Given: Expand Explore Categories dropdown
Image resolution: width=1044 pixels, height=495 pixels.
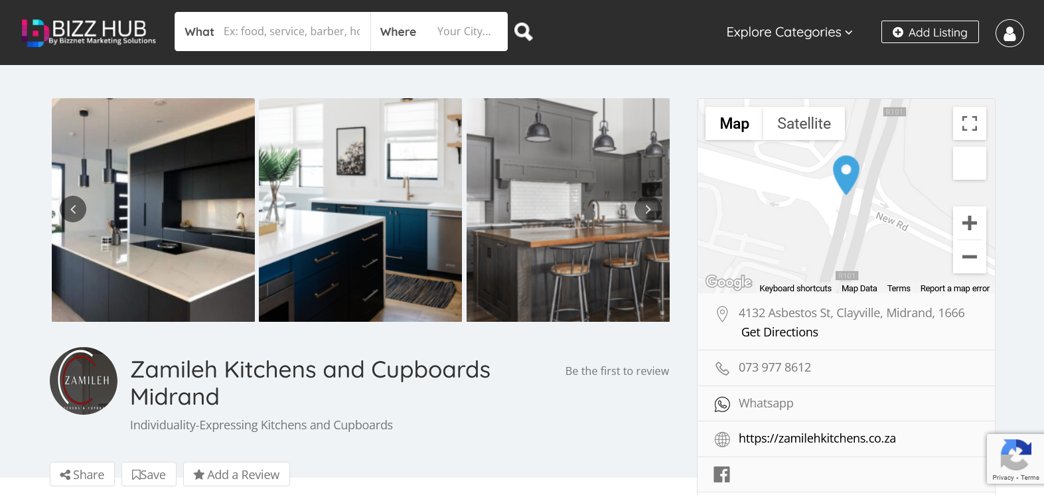Looking at the screenshot, I should 788,32.
